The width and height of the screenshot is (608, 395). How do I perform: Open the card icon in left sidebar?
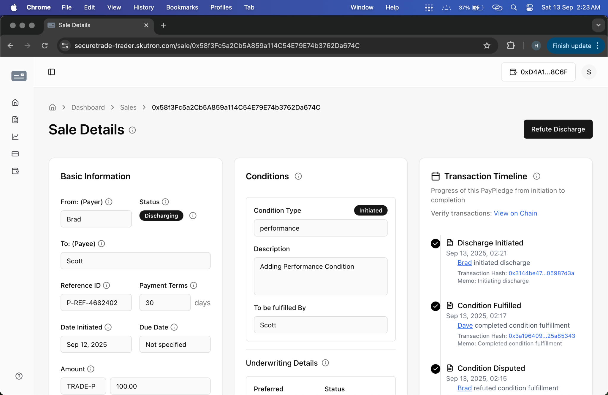[x=15, y=154]
